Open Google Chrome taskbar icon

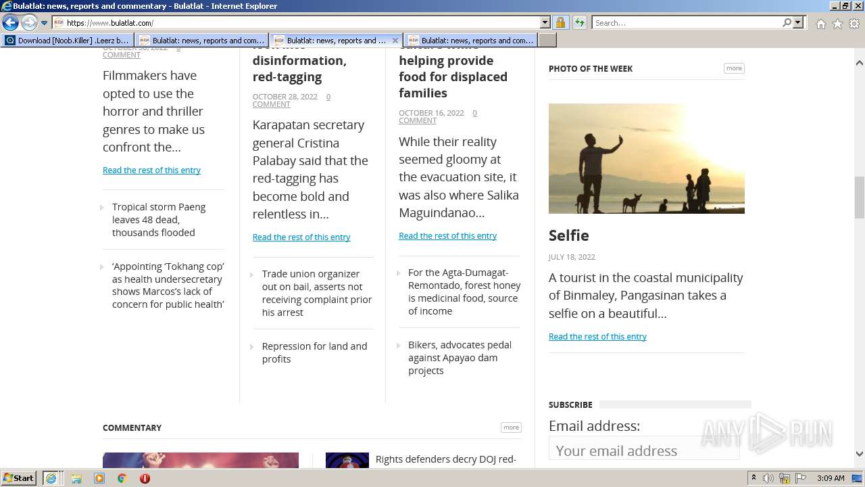pos(122,478)
